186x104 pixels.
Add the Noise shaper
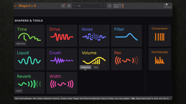tap(94, 36)
